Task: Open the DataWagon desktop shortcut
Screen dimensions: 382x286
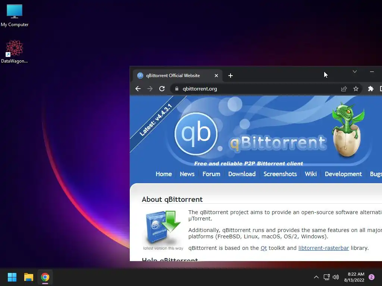Action: (15, 51)
